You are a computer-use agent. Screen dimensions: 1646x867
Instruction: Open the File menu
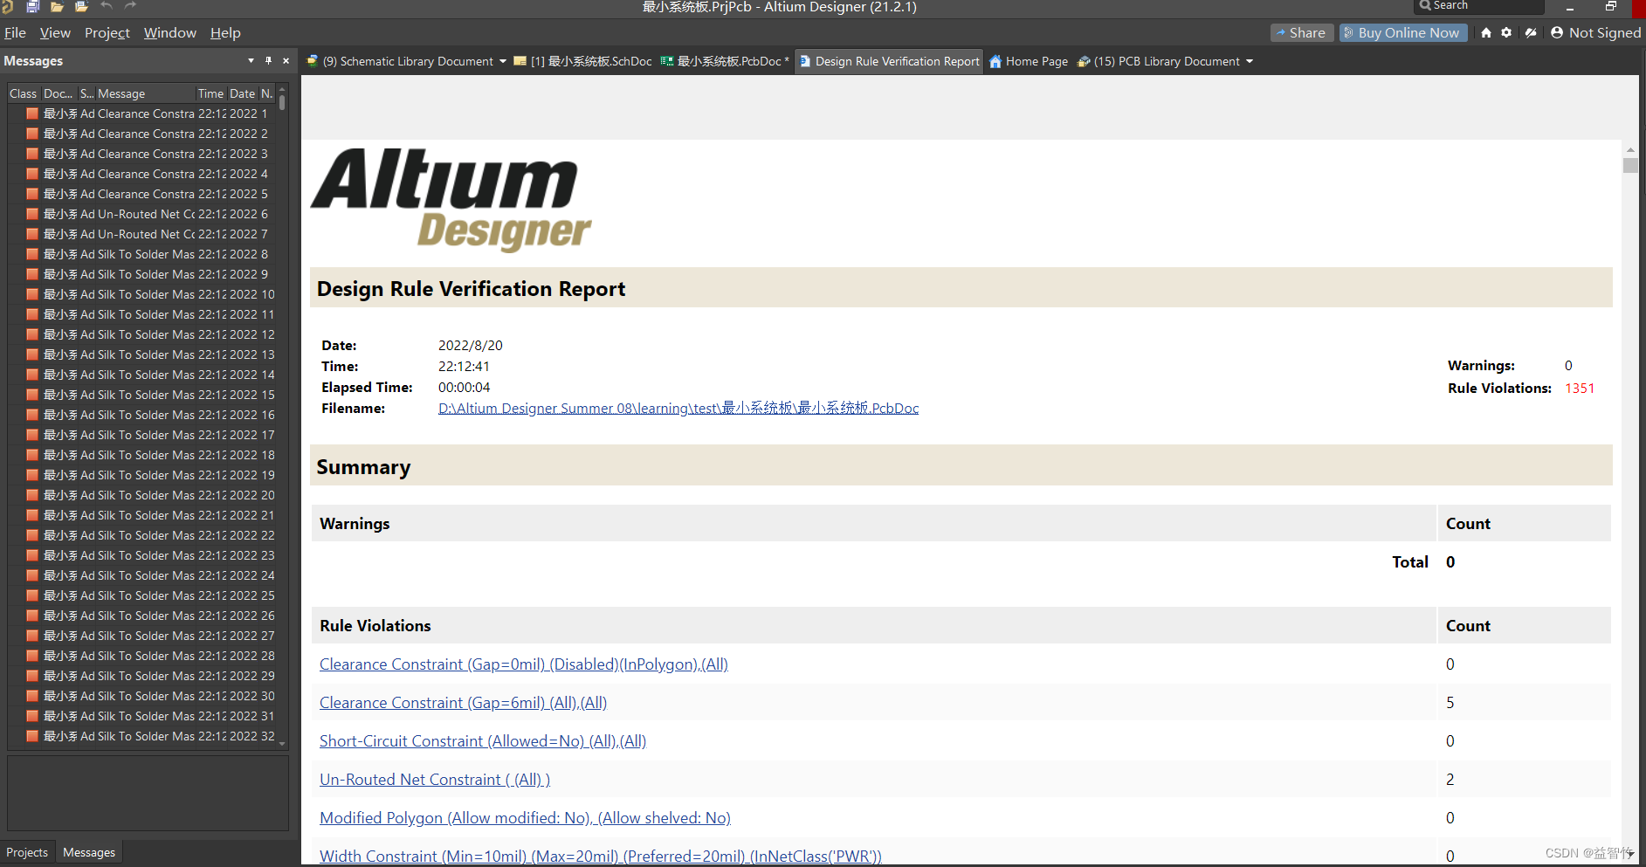(15, 33)
